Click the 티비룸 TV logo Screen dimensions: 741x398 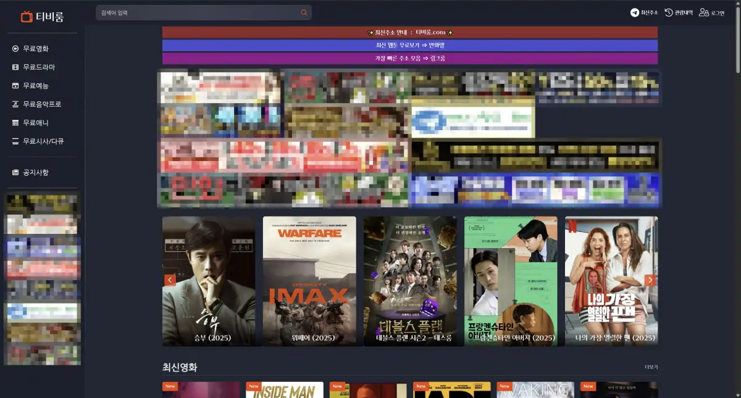click(x=42, y=16)
